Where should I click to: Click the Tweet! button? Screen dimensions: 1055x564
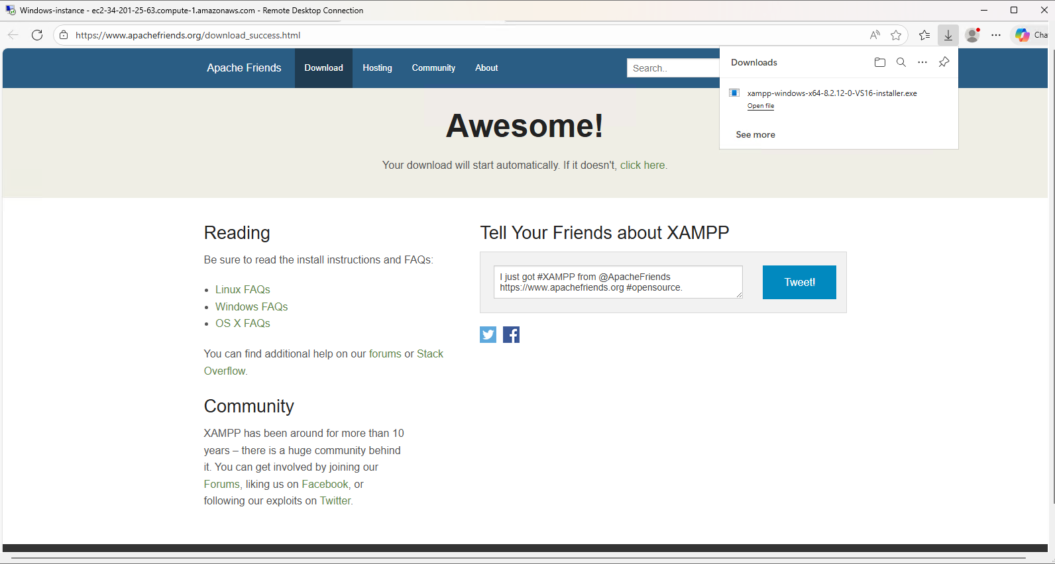[x=799, y=283]
